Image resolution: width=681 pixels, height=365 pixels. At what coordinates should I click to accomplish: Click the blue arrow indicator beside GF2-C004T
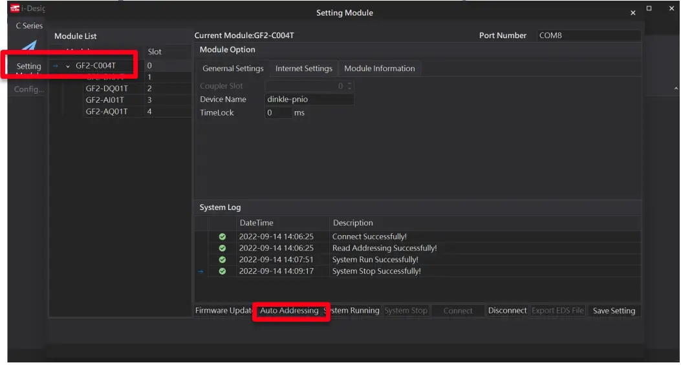pyautogui.click(x=56, y=66)
